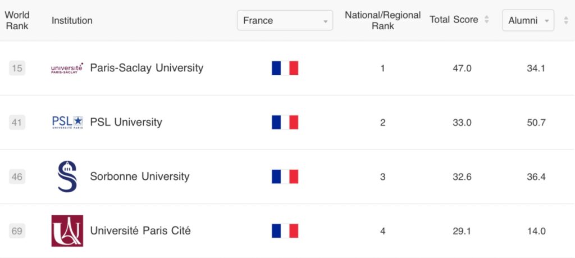Click the French flag in PSL University row
The image size is (575, 258).
[x=285, y=122]
